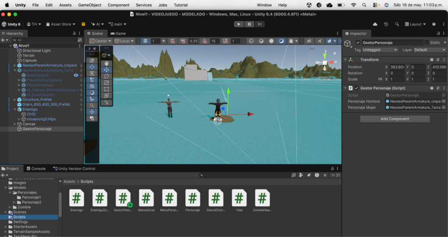Open the AI dropdown

[x=97, y=24]
